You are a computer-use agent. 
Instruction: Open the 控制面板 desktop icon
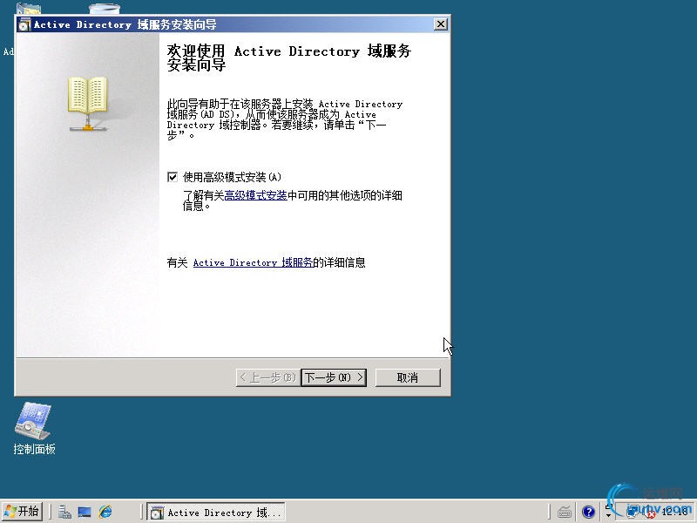(x=34, y=428)
